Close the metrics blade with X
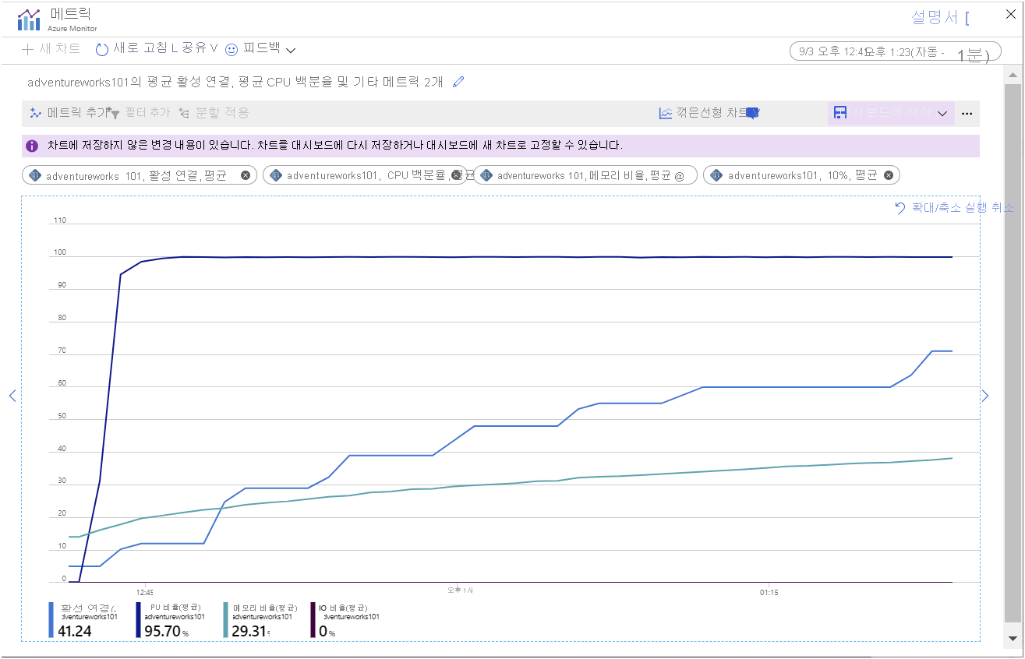 [x=1010, y=13]
